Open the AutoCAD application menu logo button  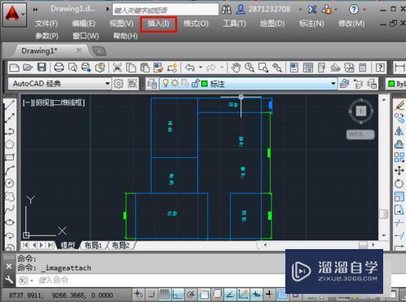point(15,15)
